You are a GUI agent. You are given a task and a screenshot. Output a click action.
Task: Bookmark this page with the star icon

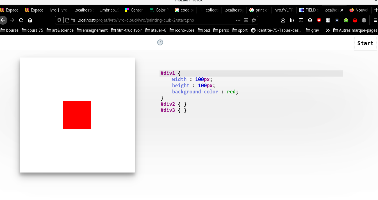(x=254, y=20)
